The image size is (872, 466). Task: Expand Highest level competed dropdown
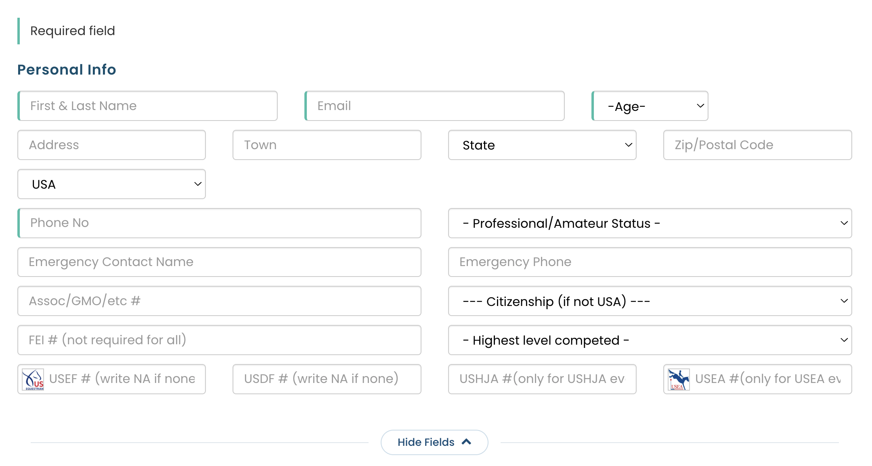(x=650, y=340)
